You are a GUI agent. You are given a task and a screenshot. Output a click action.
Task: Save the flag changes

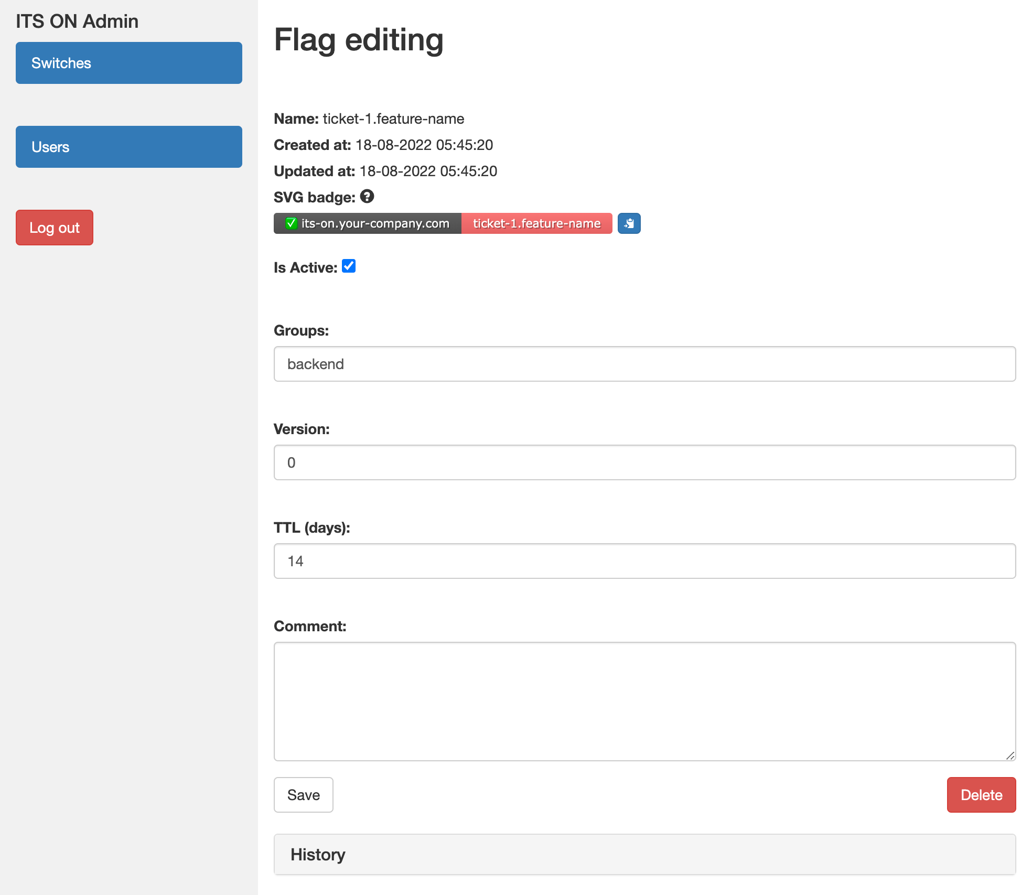(x=303, y=795)
